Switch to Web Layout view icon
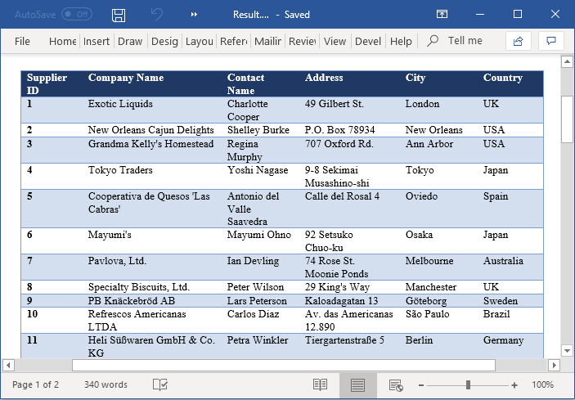Screen dimensions: 575x400 [x=396, y=384]
